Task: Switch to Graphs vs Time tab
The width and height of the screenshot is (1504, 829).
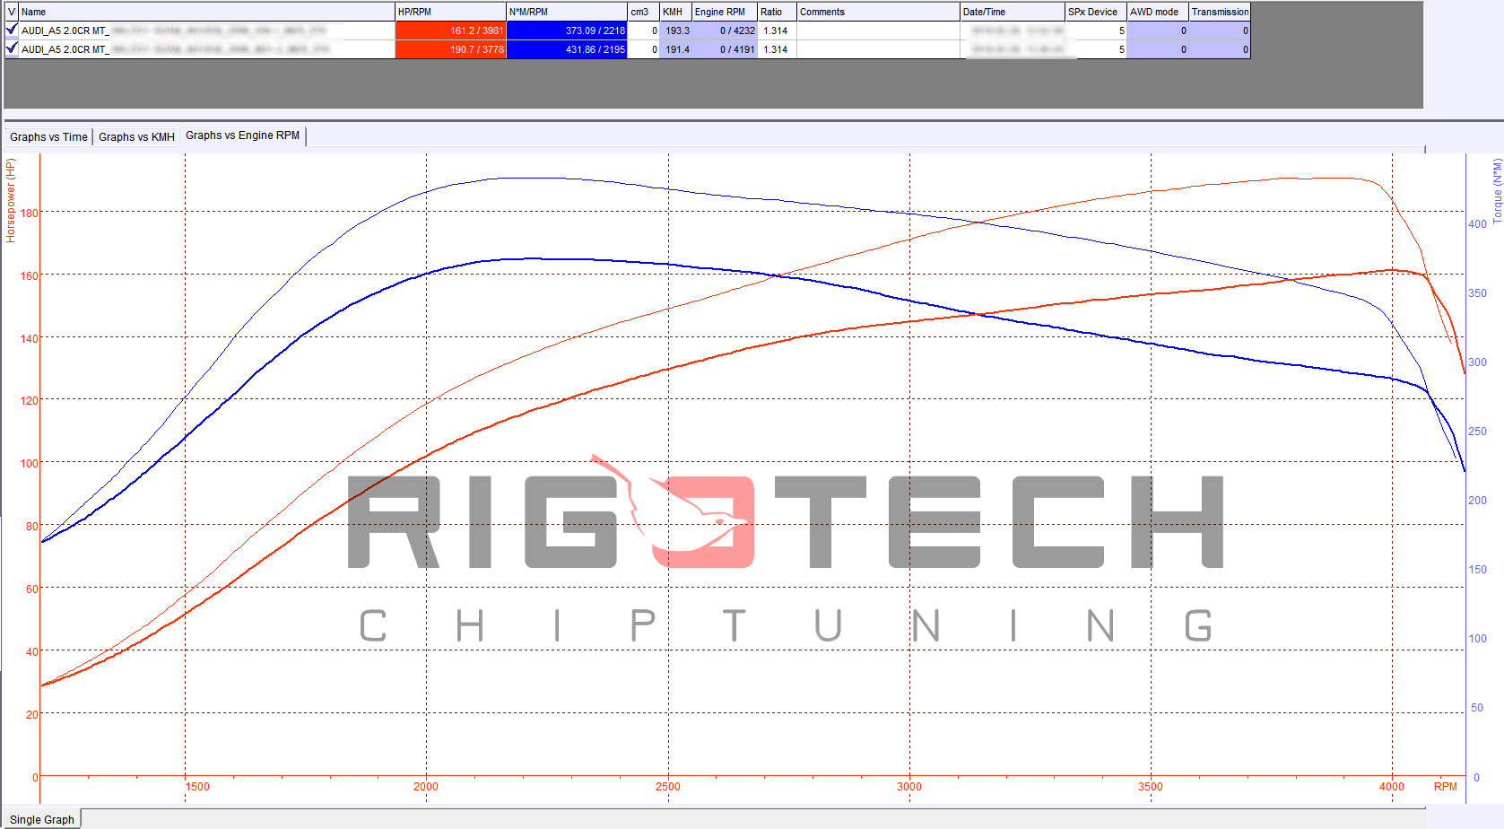Action: tap(48, 136)
